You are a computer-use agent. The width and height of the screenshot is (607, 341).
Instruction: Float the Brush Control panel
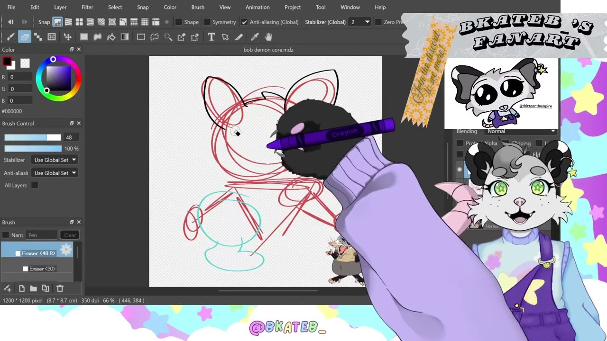(x=72, y=123)
